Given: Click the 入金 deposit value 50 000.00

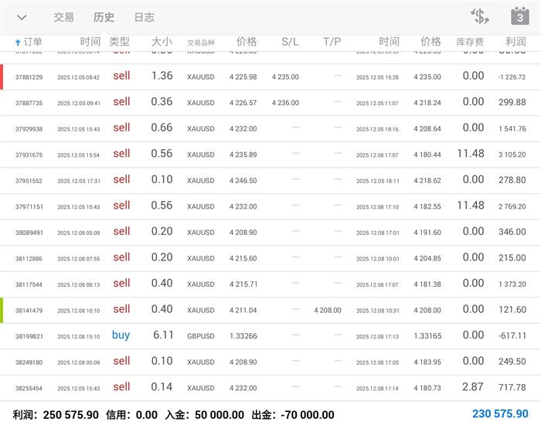Looking at the screenshot, I should click(219, 415).
